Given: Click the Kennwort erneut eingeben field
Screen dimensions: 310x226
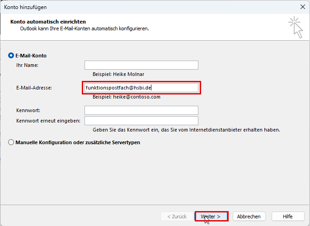Looking at the screenshot, I should tap(141, 121).
